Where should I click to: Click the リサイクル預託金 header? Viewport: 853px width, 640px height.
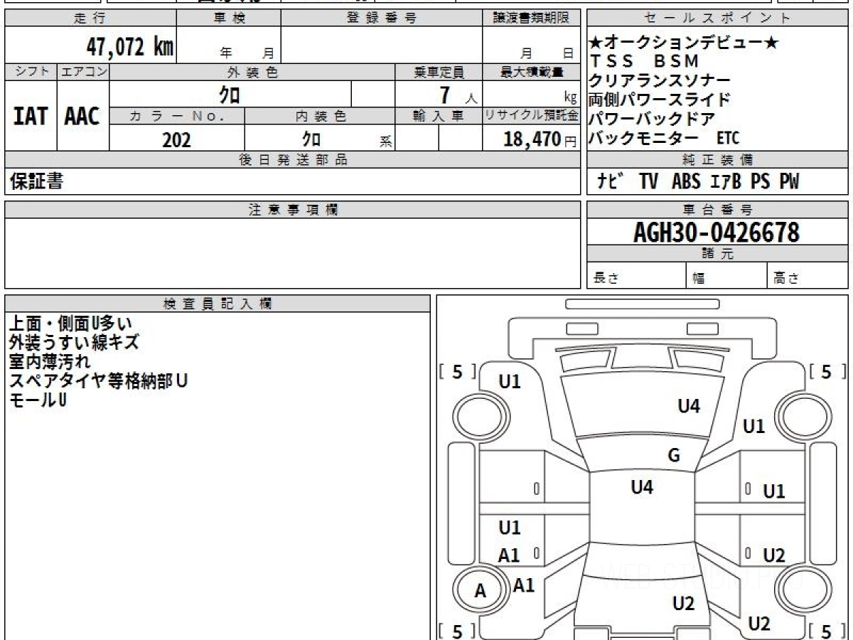click(531, 116)
